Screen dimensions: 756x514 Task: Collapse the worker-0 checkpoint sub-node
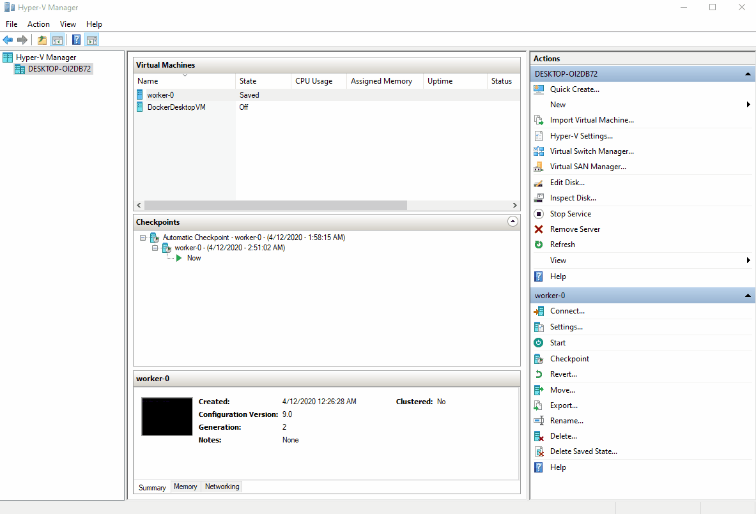tap(155, 248)
